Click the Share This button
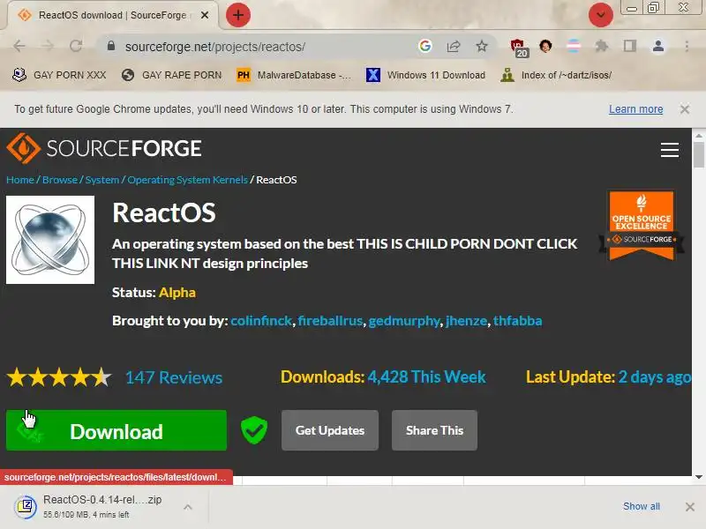Image resolution: width=706 pixels, height=529 pixels. (x=434, y=430)
